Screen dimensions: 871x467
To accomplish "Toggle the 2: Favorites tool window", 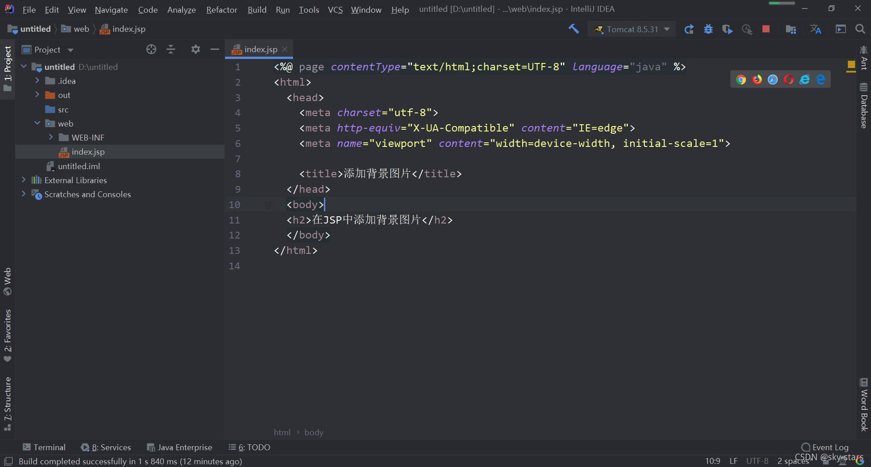I will [x=8, y=336].
